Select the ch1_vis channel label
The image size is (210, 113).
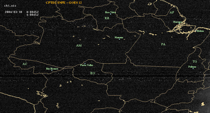coord(10,6)
